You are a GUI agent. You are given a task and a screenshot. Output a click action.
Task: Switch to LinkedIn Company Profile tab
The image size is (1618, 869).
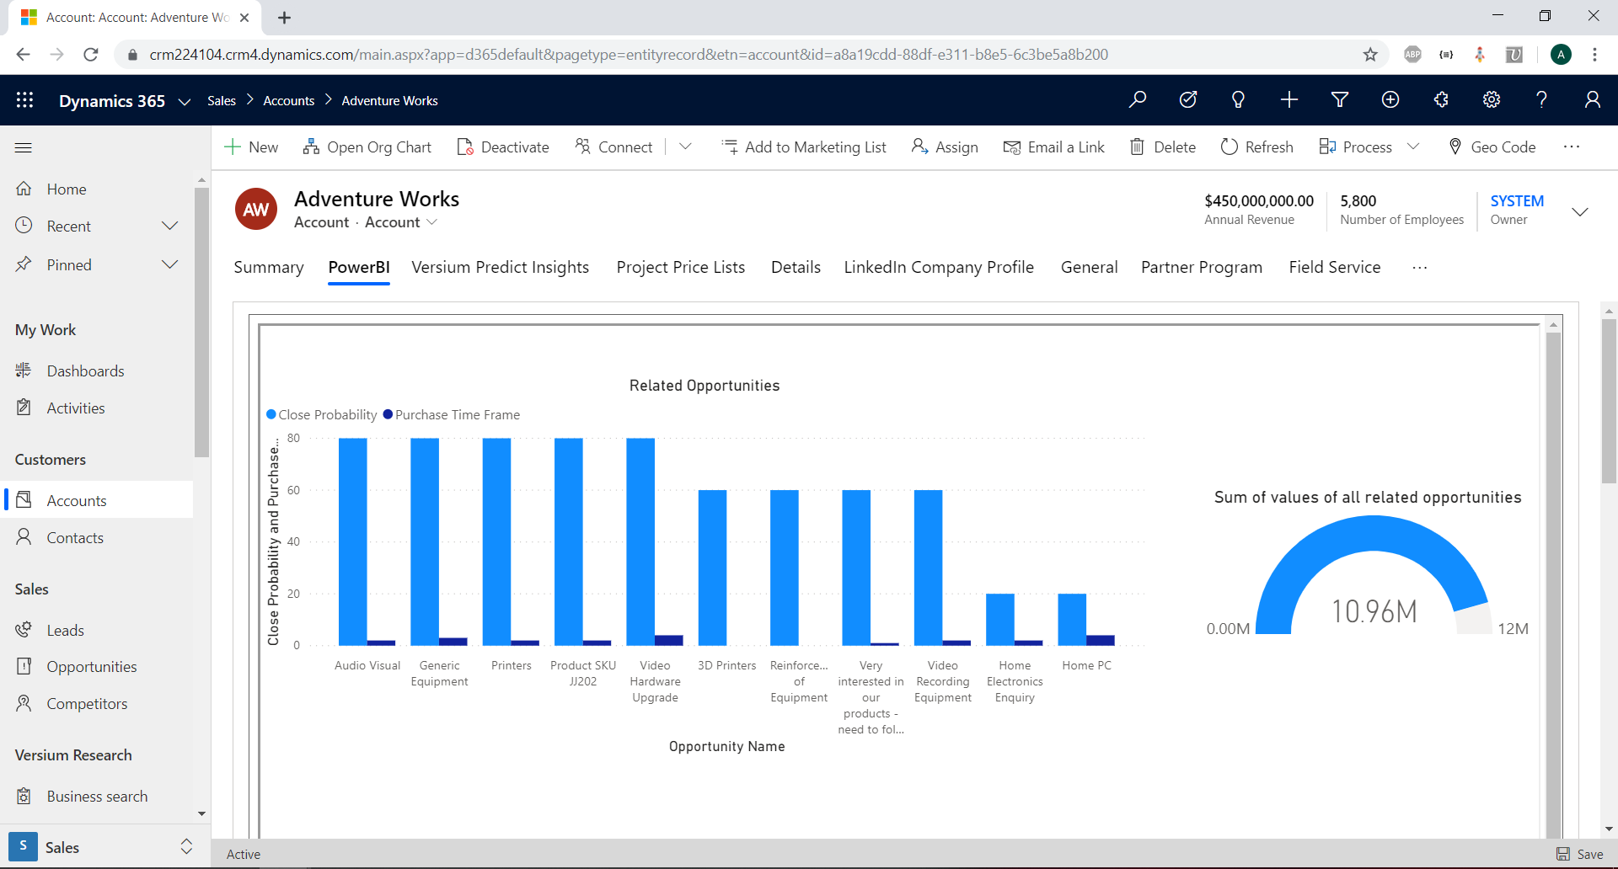click(939, 267)
